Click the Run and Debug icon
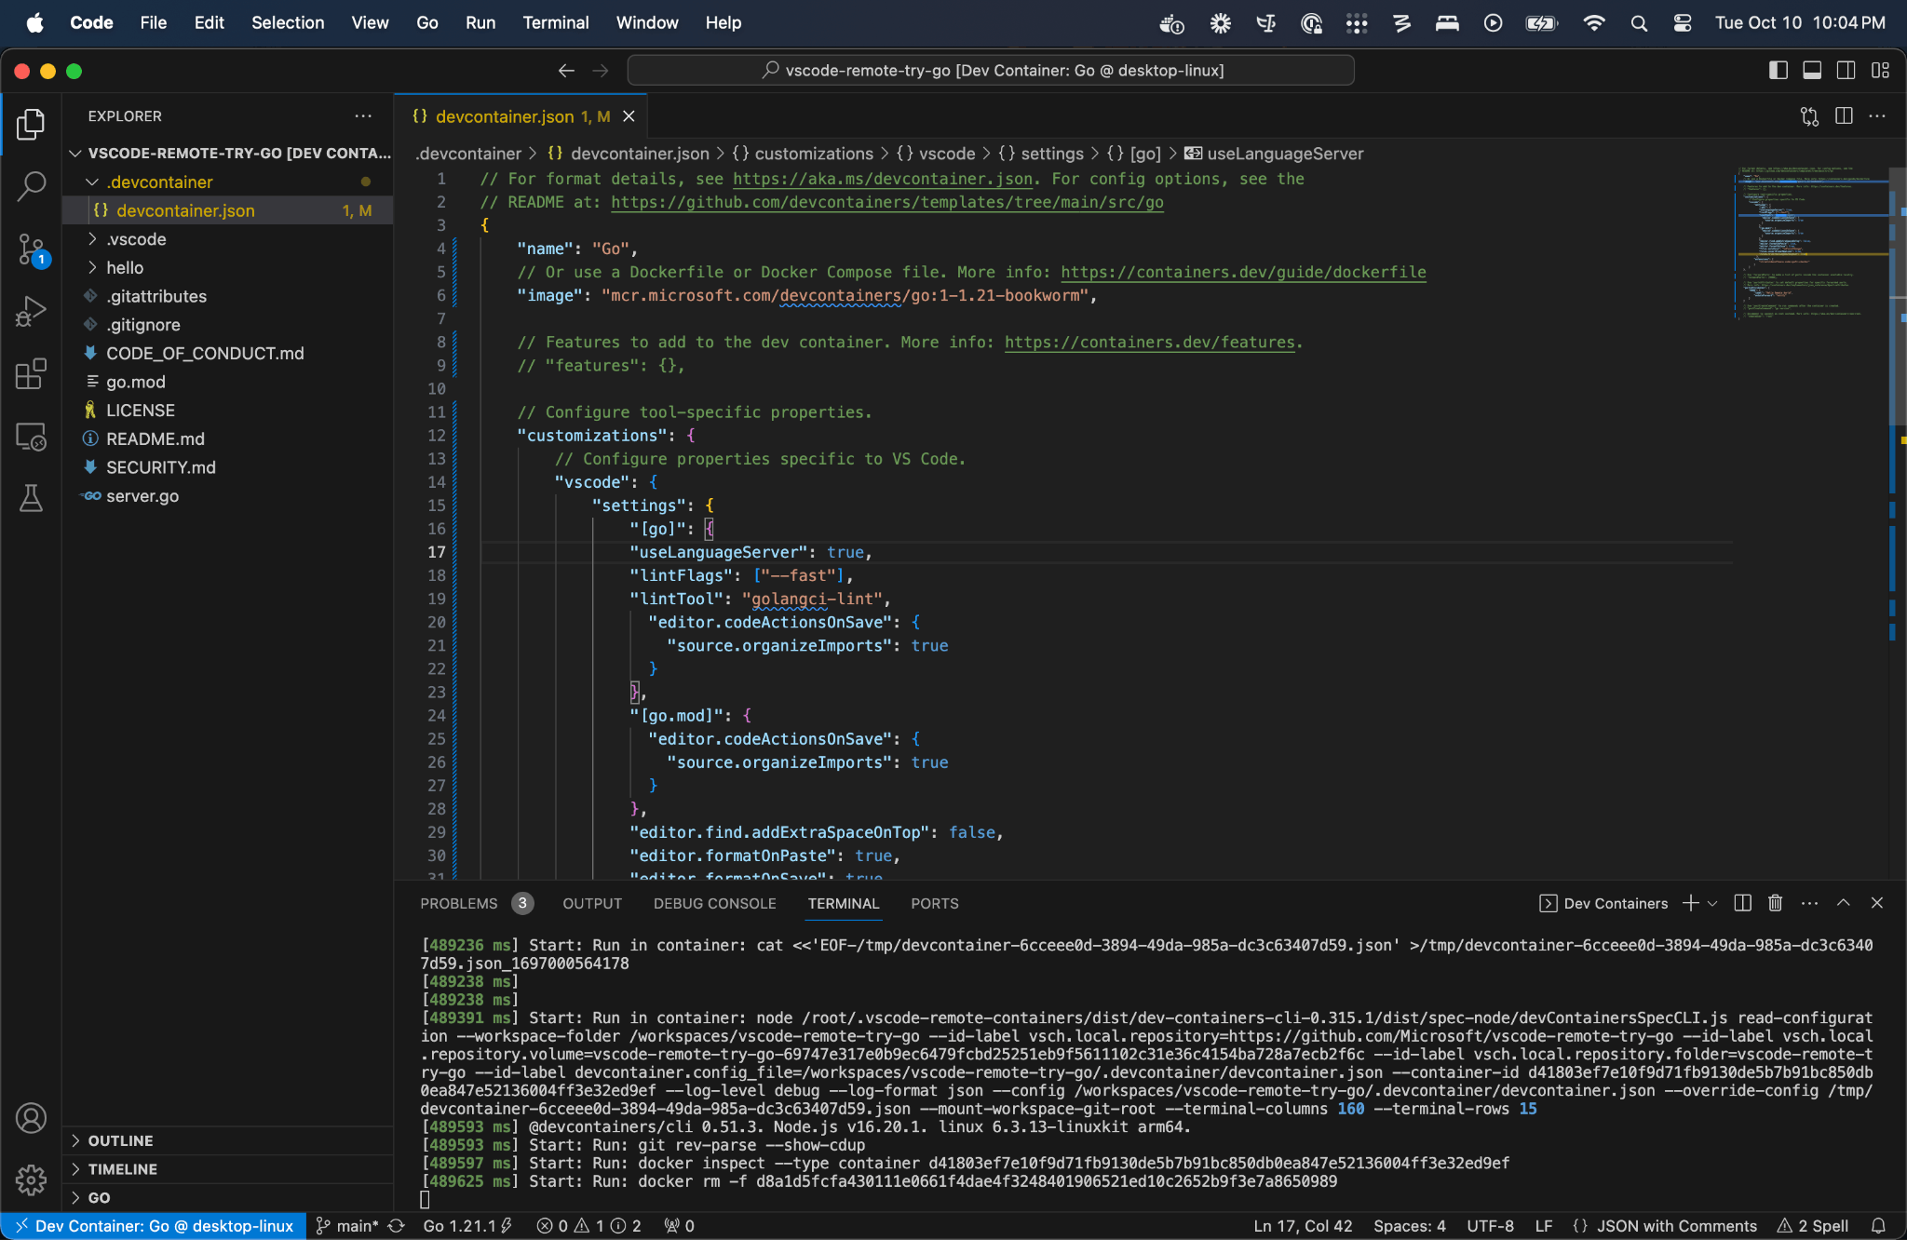 pos(31,307)
